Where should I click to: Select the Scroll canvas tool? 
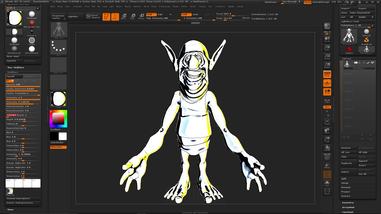click(327, 39)
